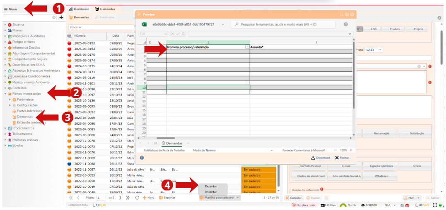Click the Cancelar button
446x210 pixels.
(294, 198)
